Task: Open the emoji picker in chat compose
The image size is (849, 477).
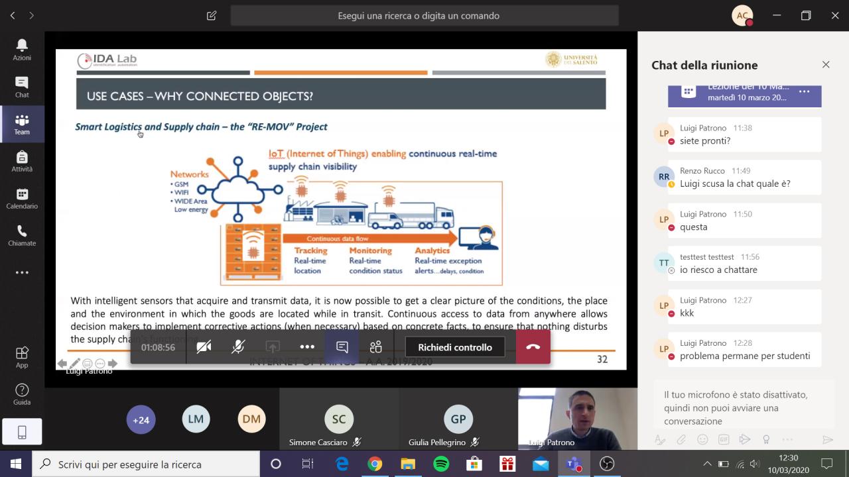Action: coord(702,440)
